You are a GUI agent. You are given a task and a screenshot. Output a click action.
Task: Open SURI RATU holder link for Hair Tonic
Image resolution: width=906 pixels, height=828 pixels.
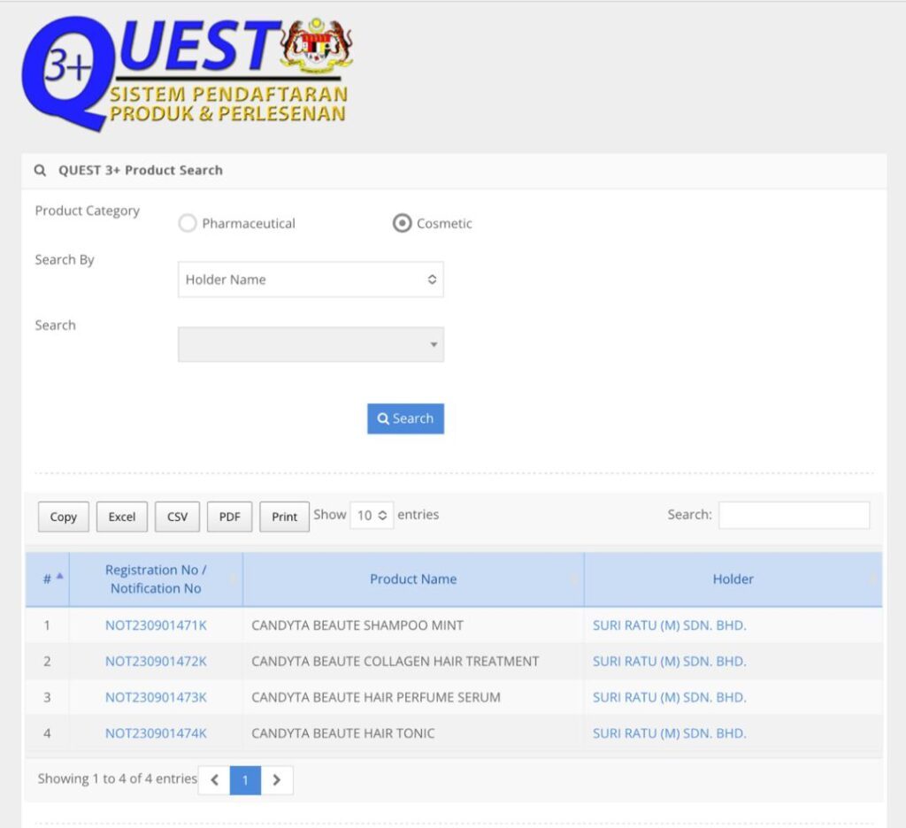tap(669, 733)
